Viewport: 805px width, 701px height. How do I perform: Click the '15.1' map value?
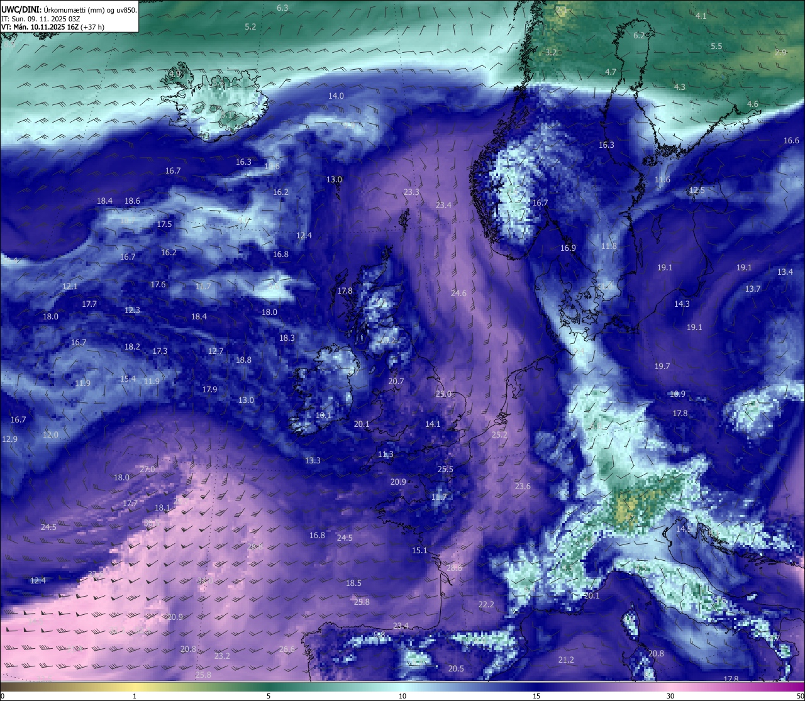point(419,550)
